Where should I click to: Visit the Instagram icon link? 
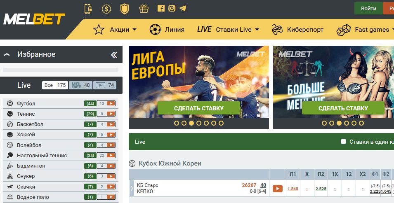[172, 8]
